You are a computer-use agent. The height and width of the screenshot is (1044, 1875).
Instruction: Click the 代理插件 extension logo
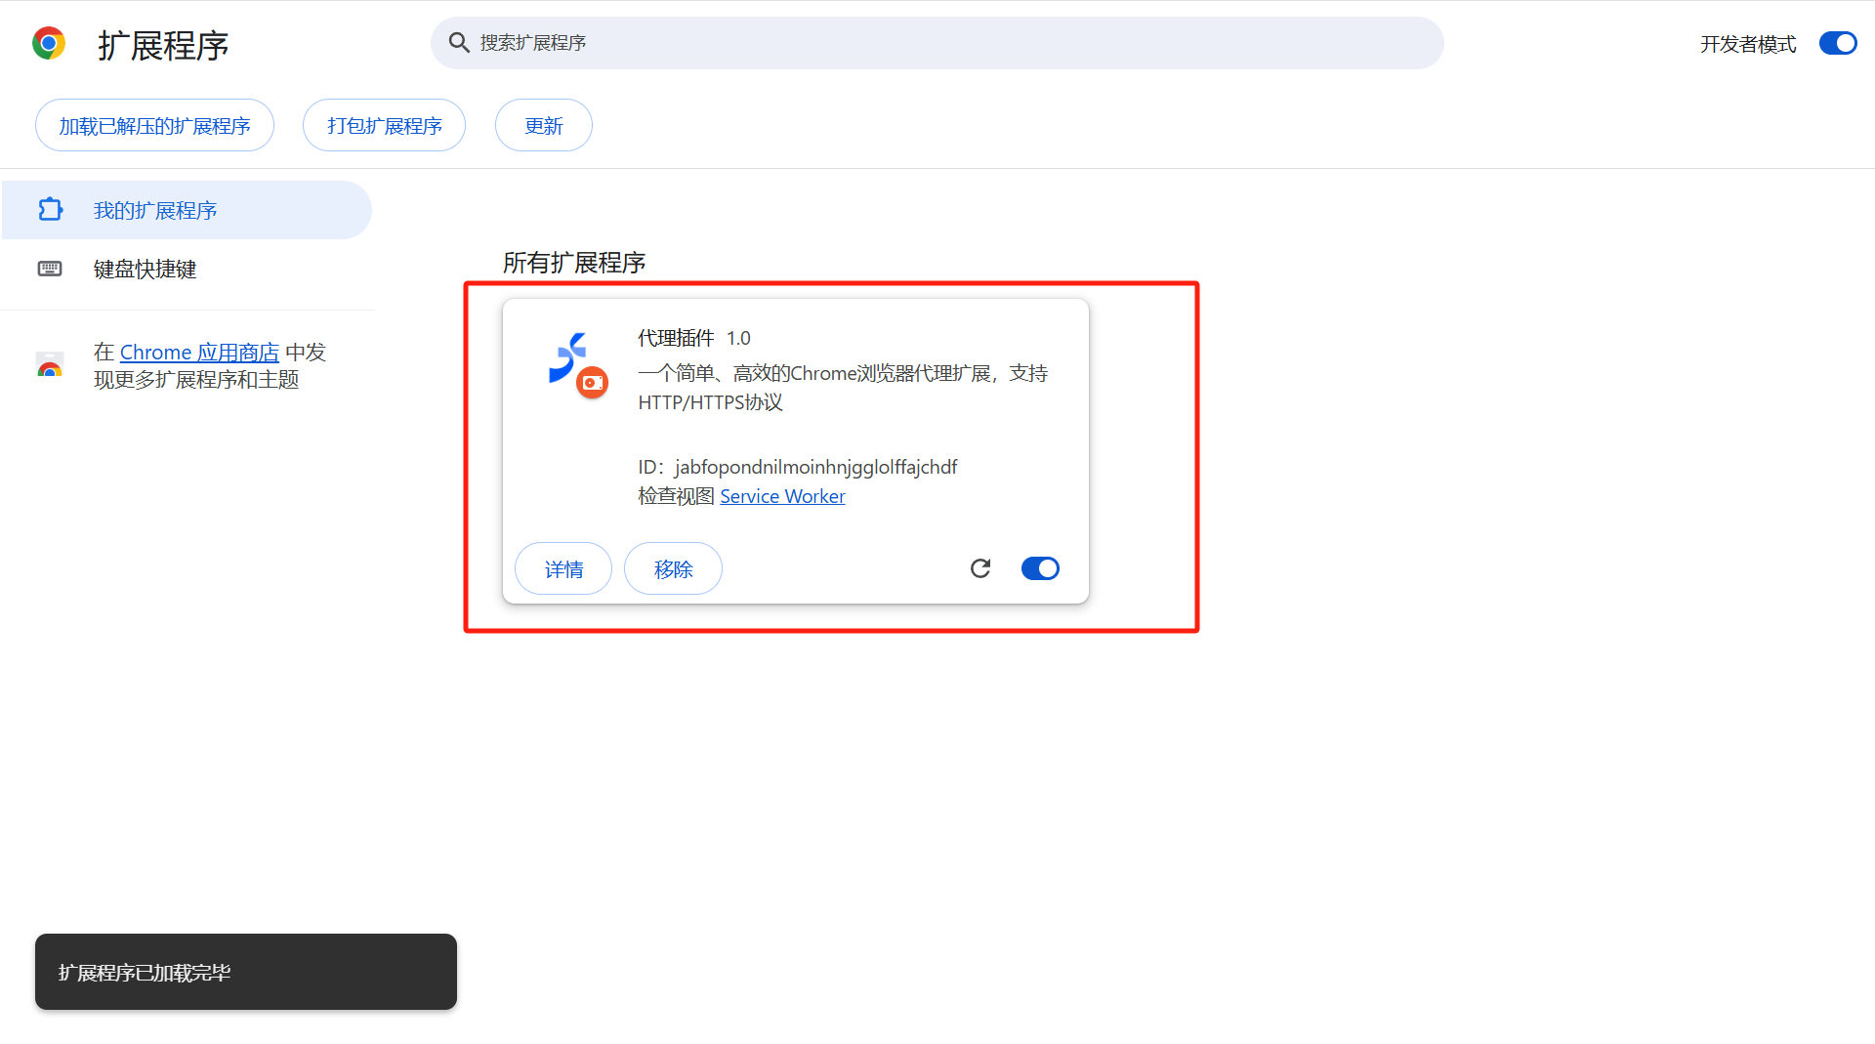point(568,356)
